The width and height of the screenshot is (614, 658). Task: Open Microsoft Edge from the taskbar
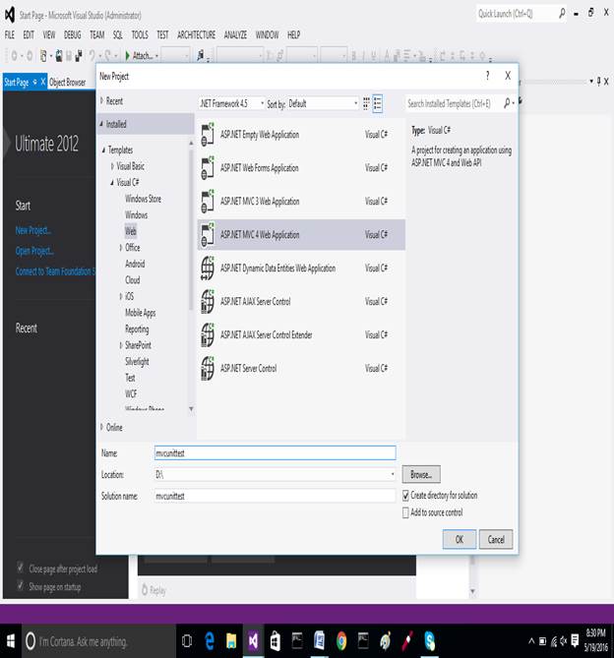tap(209, 641)
